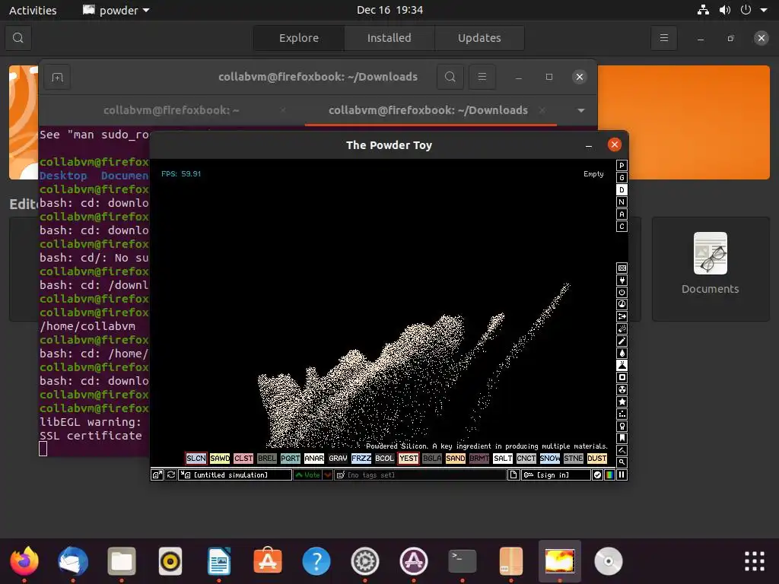Choose the FRZZ element
The width and height of the screenshot is (779, 584).
361,459
